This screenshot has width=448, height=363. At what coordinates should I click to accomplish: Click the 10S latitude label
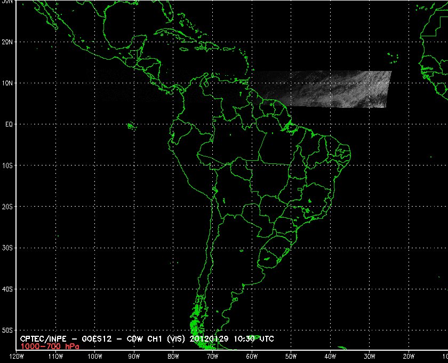7,165
